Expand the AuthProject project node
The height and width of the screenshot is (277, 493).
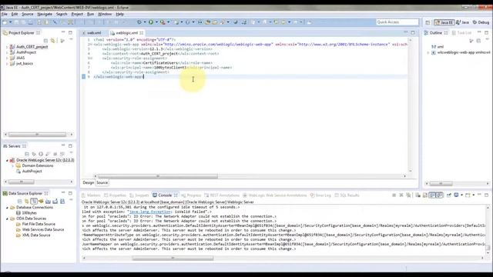[x=7, y=52]
